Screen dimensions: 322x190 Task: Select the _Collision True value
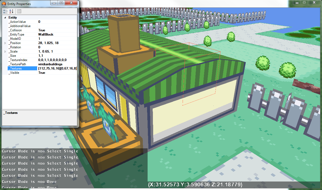pyautogui.click(x=42, y=30)
